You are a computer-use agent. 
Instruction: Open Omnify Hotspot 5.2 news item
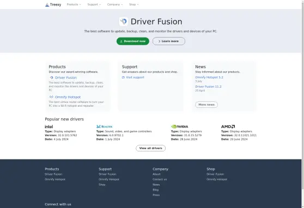coord(209,77)
